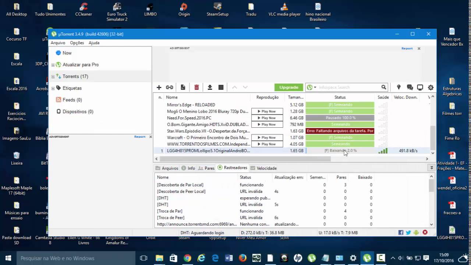Select Now item in sidebar
This screenshot has height=265, width=471.
pos(67,53)
